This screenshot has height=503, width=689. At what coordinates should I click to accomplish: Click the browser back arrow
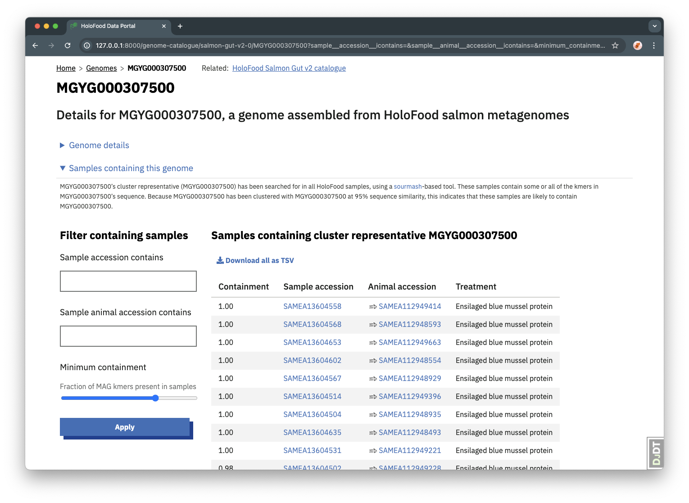click(35, 45)
